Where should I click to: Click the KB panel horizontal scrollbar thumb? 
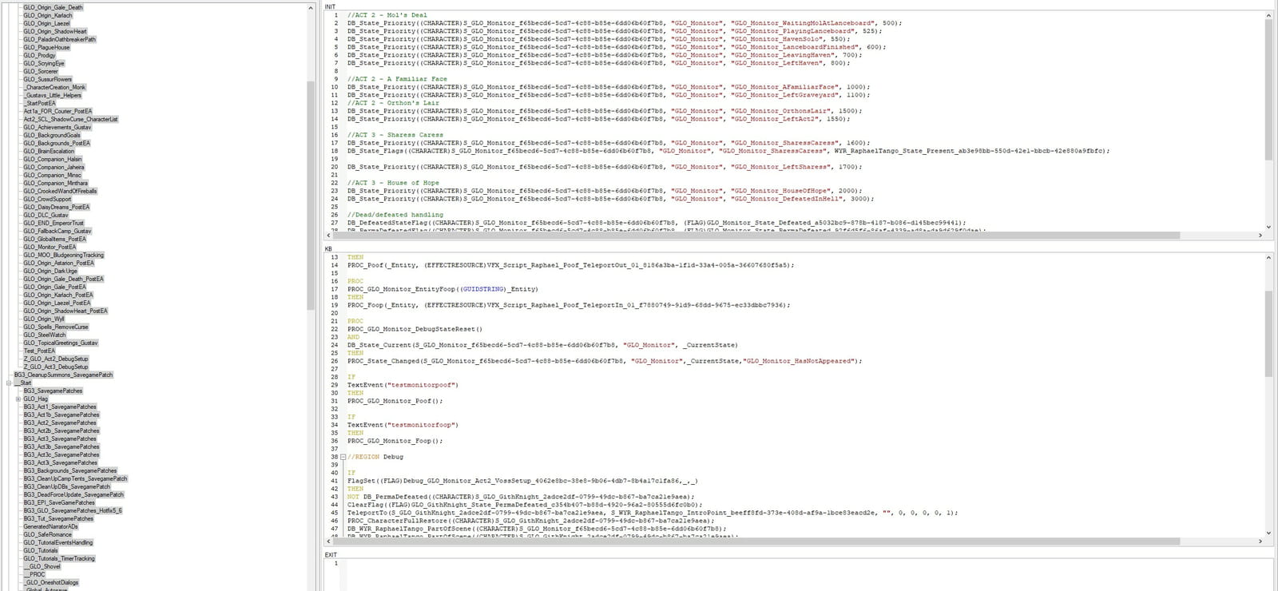coord(758,541)
